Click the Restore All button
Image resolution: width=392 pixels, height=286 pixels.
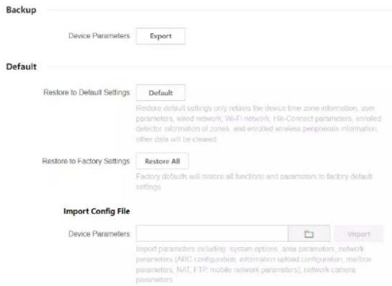[x=162, y=161]
